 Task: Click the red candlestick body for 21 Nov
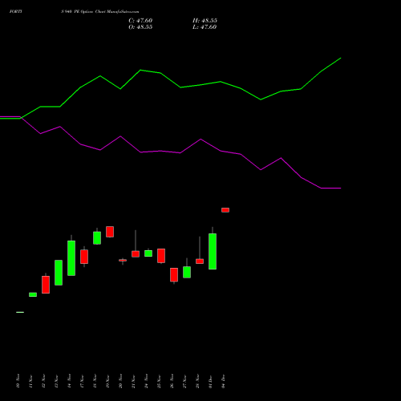pos(136,254)
